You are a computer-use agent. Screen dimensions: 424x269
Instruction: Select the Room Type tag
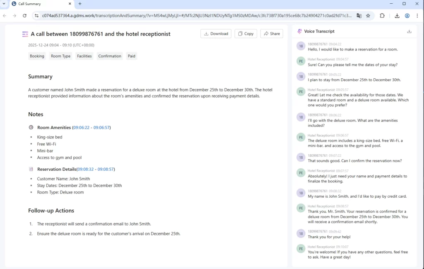point(60,56)
